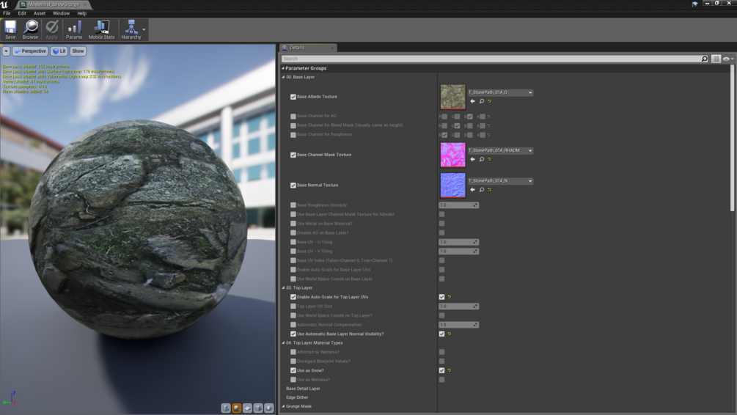Open the Hierarchy toolbar icon

click(131, 29)
